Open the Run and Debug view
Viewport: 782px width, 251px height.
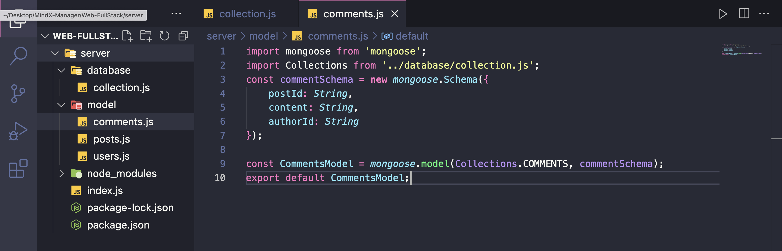(18, 131)
